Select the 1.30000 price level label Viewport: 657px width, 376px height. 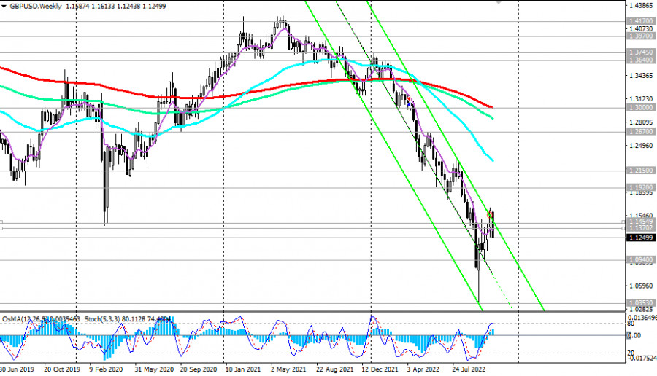[x=639, y=107]
